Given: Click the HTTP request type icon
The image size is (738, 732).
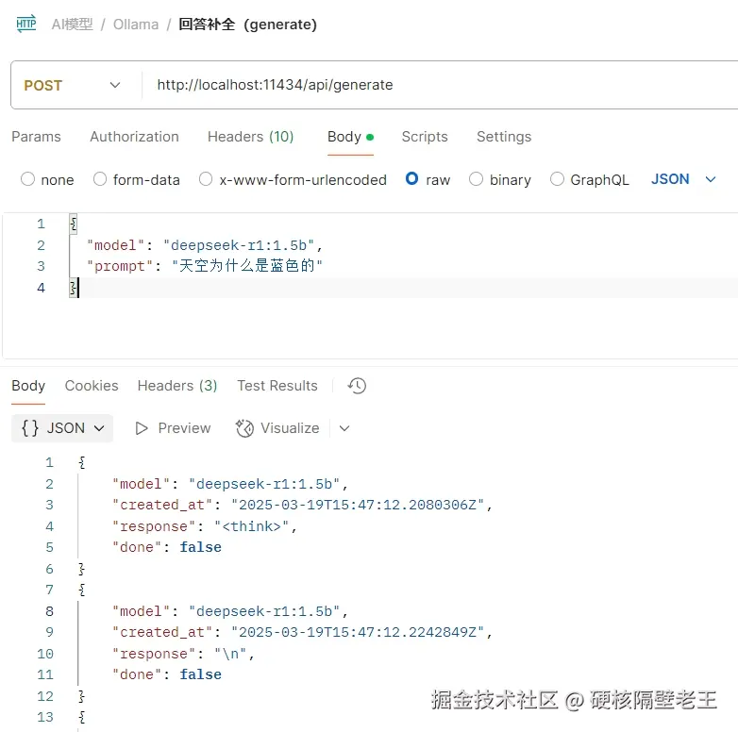Looking at the screenshot, I should (25, 25).
